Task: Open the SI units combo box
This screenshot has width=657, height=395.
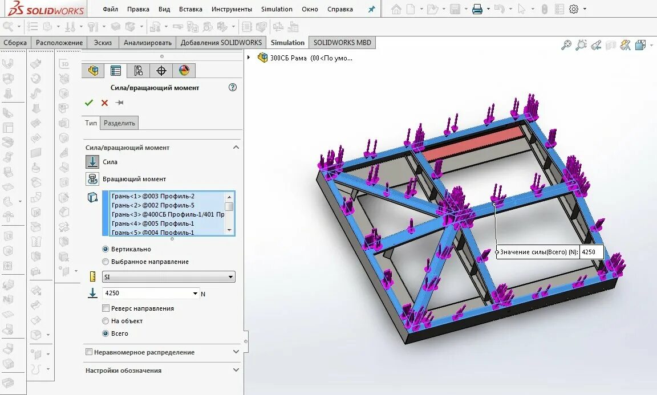Action: click(168, 277)
